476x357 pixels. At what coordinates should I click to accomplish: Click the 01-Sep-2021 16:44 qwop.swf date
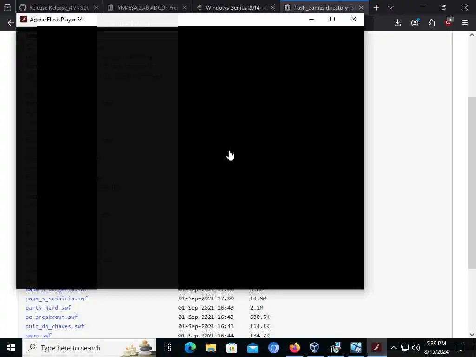coord(206,336)
